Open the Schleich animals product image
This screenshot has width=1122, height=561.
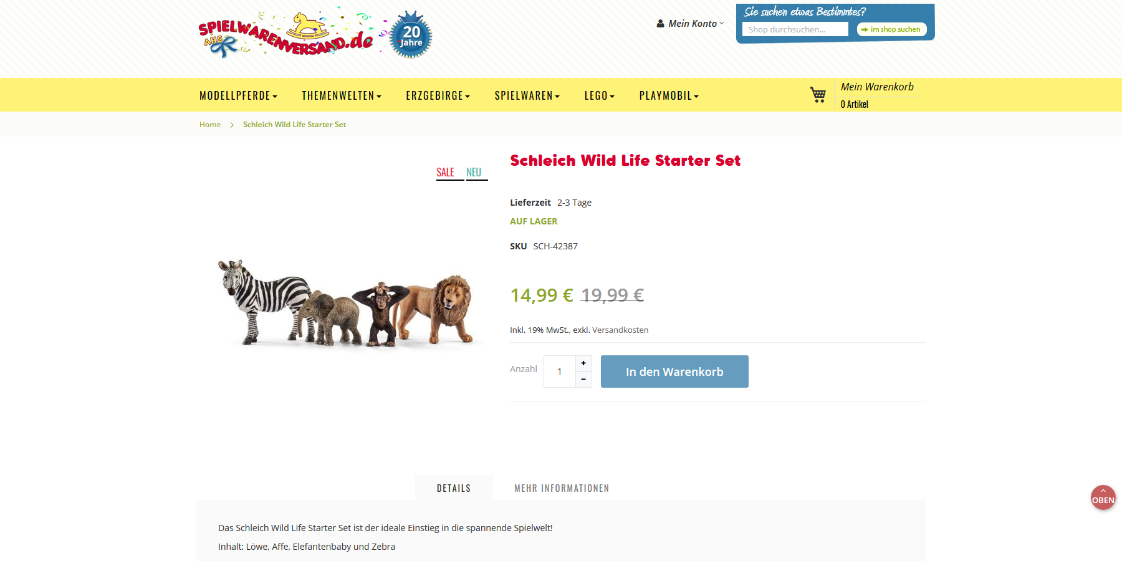tap(345, 302)
